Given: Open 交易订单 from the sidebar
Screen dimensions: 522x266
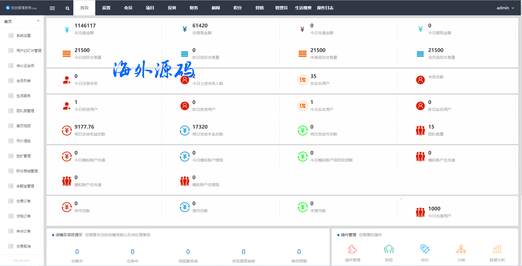Looking at the screenshot, I should point(24,201).
